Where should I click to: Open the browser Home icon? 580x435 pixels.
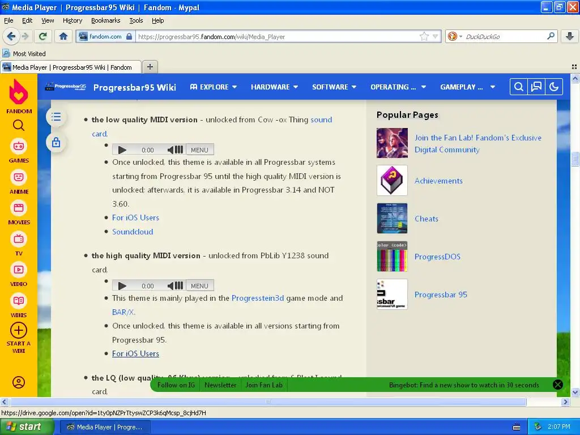tap(63, 36)
